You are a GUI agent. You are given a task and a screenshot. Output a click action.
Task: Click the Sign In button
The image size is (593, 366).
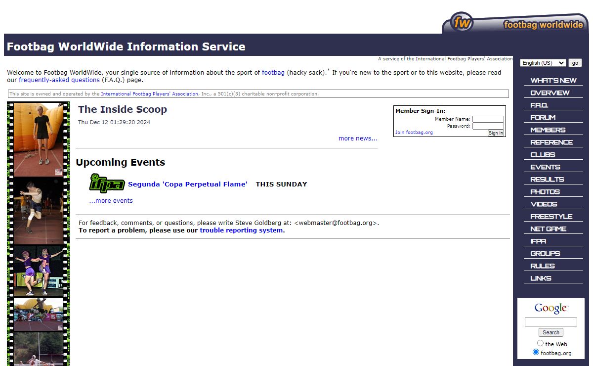496,133
